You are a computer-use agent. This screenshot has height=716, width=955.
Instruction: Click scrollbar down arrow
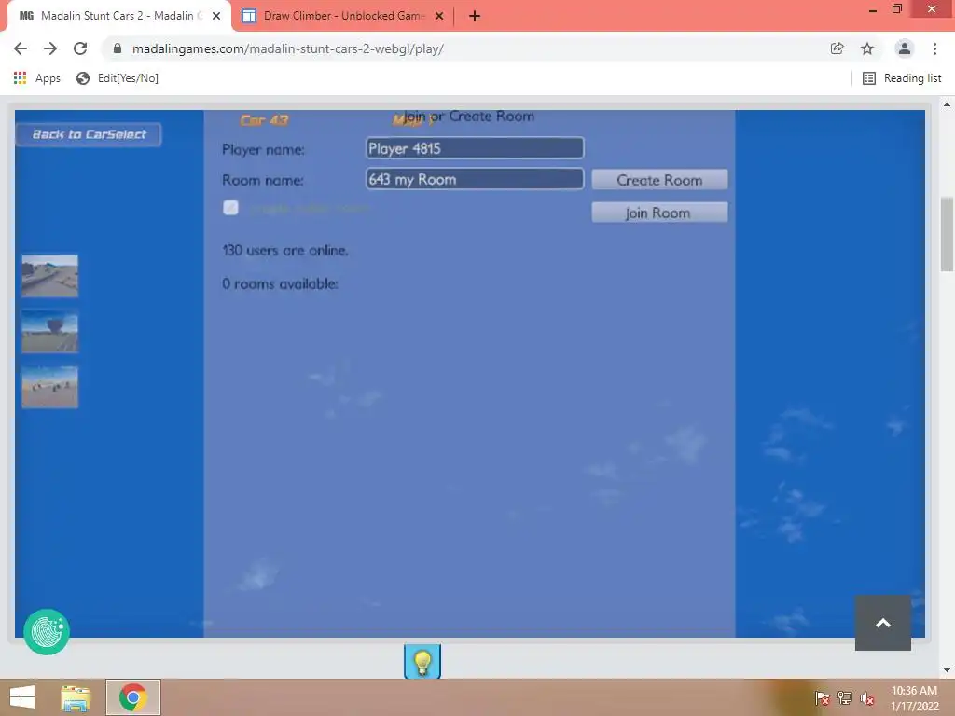click(948, 670)
